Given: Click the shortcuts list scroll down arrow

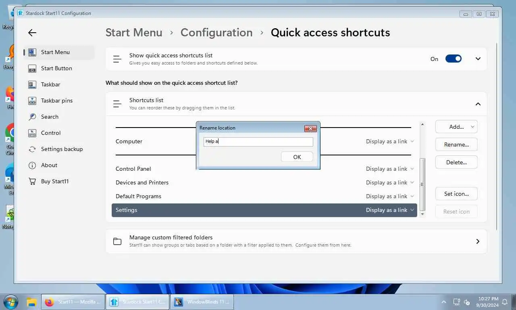Looking at the screenshot, I should click(x=422, y=214).
